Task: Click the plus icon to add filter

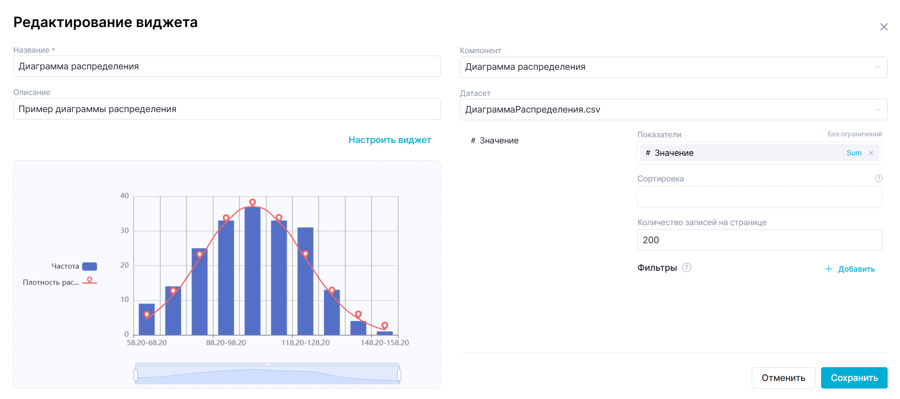Action: pos(828,269)
